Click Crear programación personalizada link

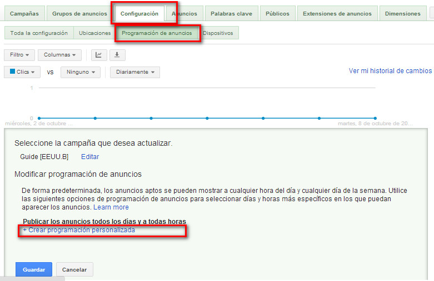pyautogui.click(x=79, y=230)
